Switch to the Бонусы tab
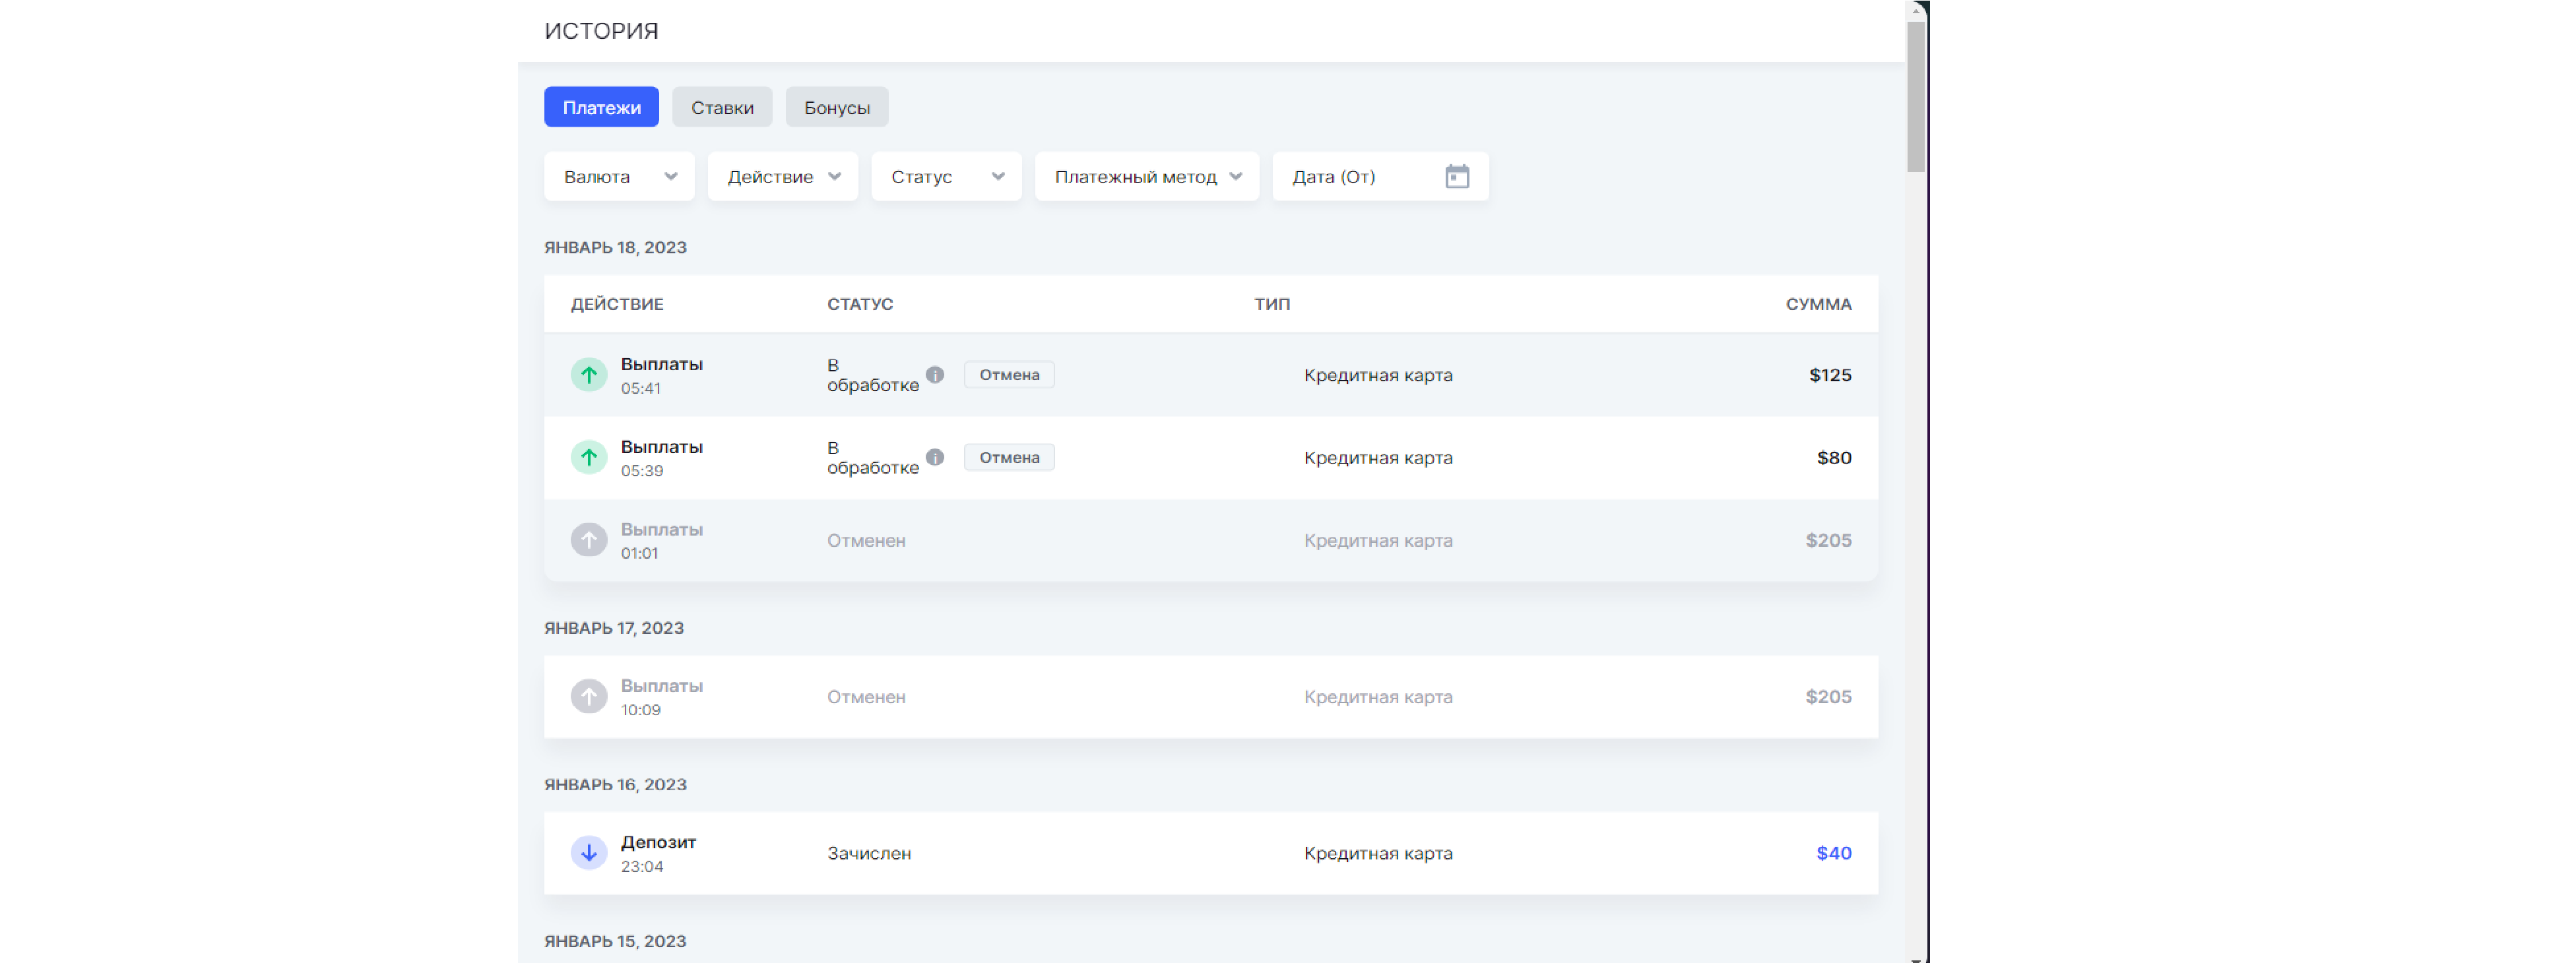 [x=836, y=108]
